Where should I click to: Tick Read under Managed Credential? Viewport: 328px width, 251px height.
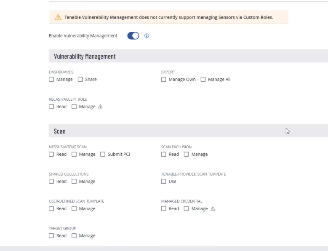tap(164, 209)
